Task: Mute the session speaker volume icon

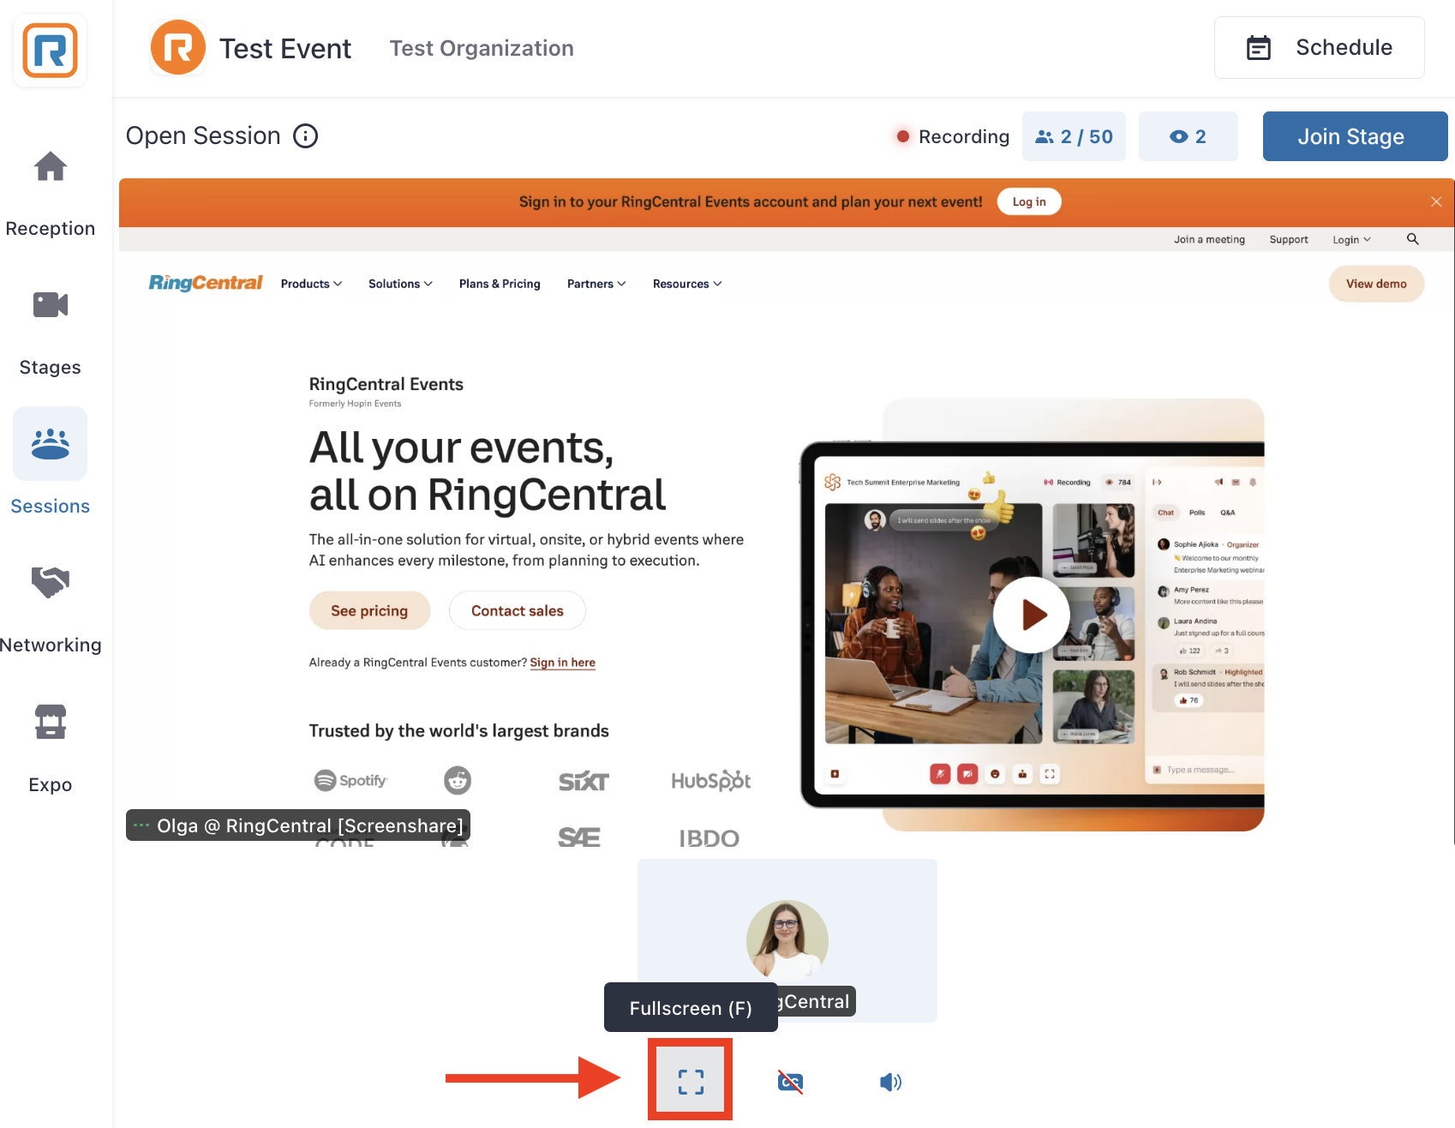Action: click(891, 1082)
